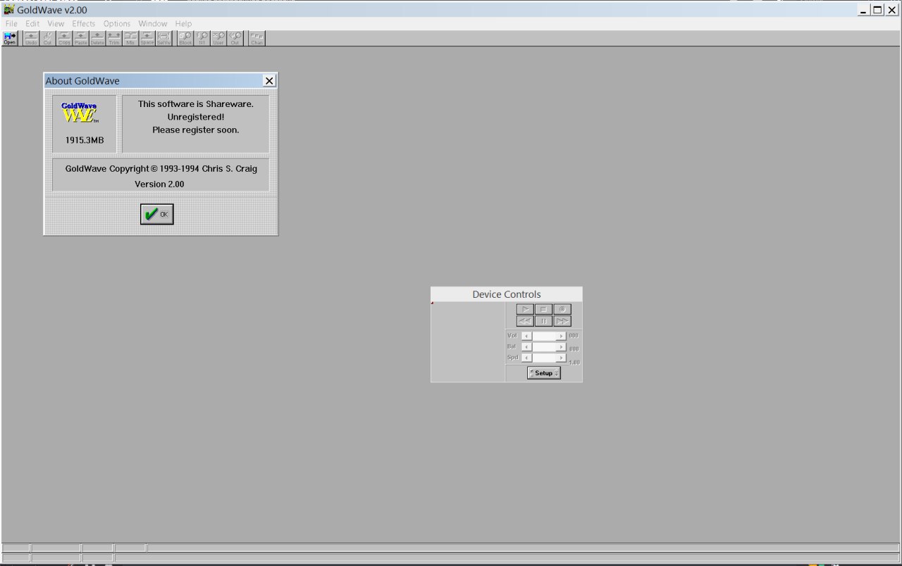Click the "This software is Shareware." line
This screenshot has width=902, height=566.
196,103
